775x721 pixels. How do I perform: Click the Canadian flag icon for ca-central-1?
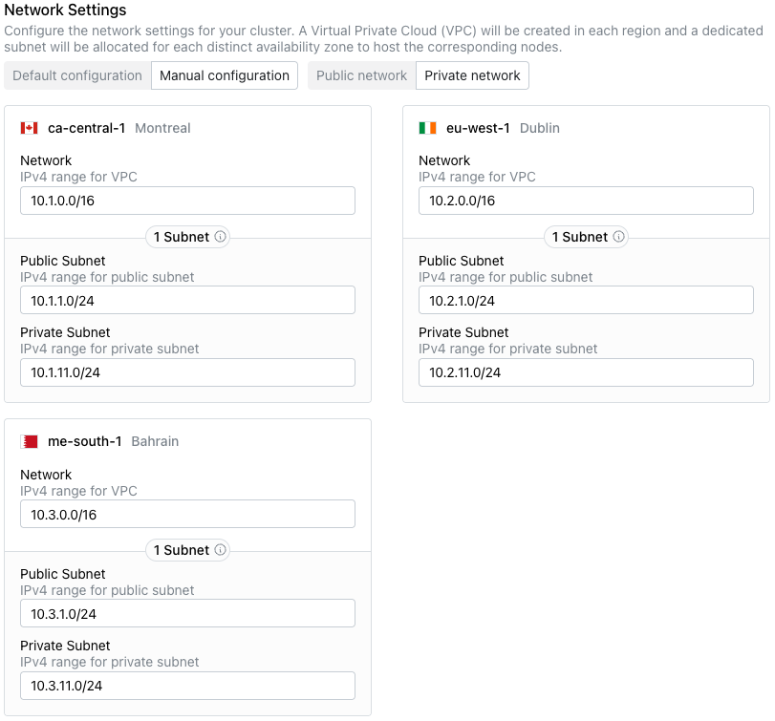[x=29, y=127]
